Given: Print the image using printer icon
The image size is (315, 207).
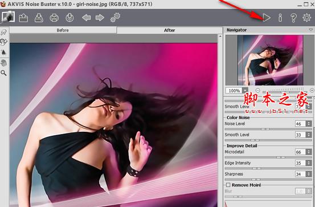Looking at the screenshot, I should point(54,18).
